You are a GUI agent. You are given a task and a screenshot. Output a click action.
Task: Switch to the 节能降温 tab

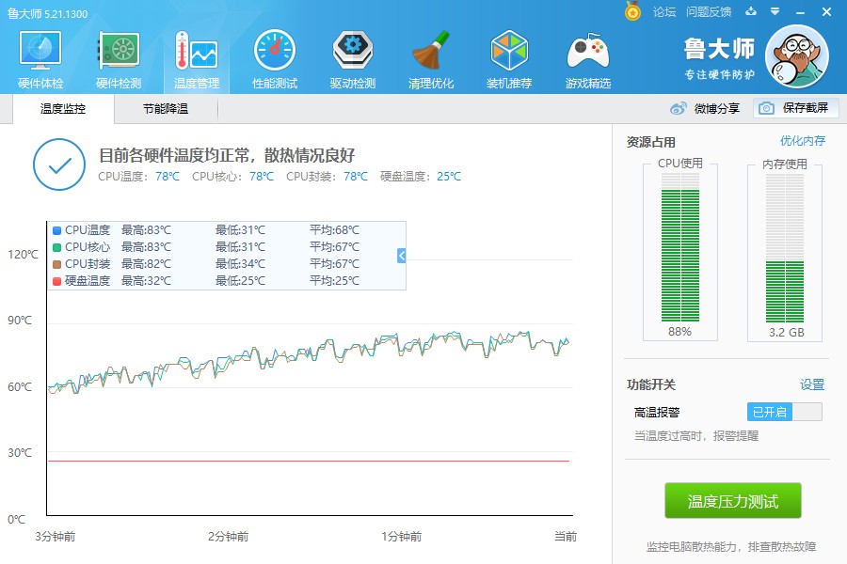166,109
